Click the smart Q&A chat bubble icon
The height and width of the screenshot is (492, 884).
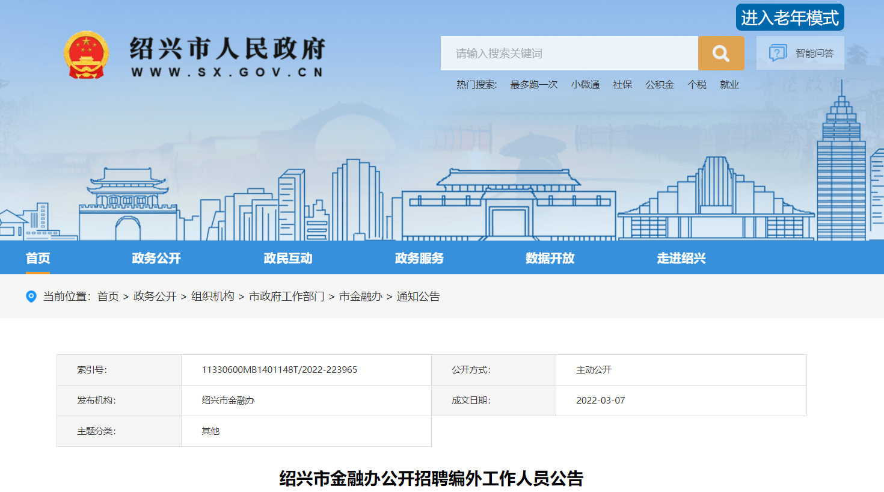[778, 53]
